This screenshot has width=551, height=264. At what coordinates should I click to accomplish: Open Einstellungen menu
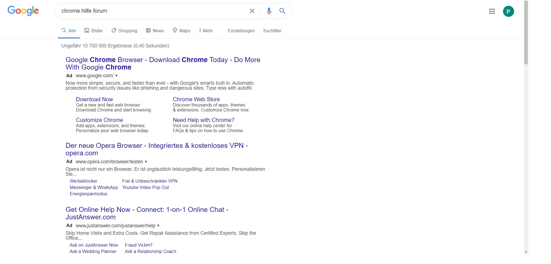tap(241, 31)
